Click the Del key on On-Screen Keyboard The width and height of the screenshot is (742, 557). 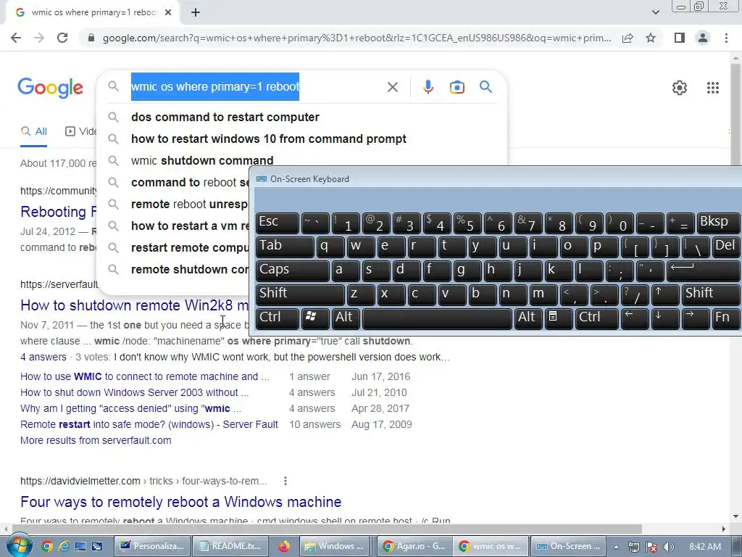point(726,247)
